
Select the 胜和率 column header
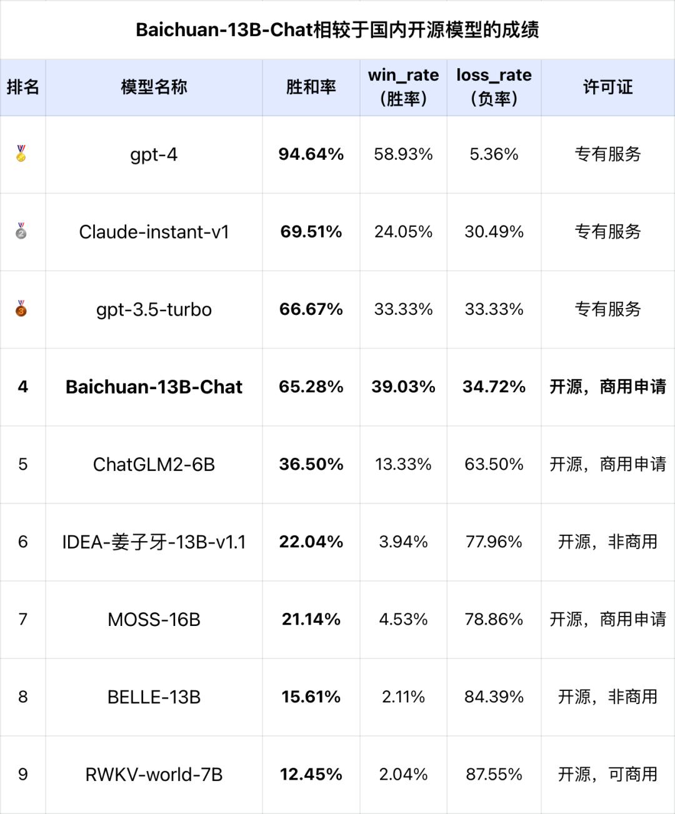[x=311, y=87]
